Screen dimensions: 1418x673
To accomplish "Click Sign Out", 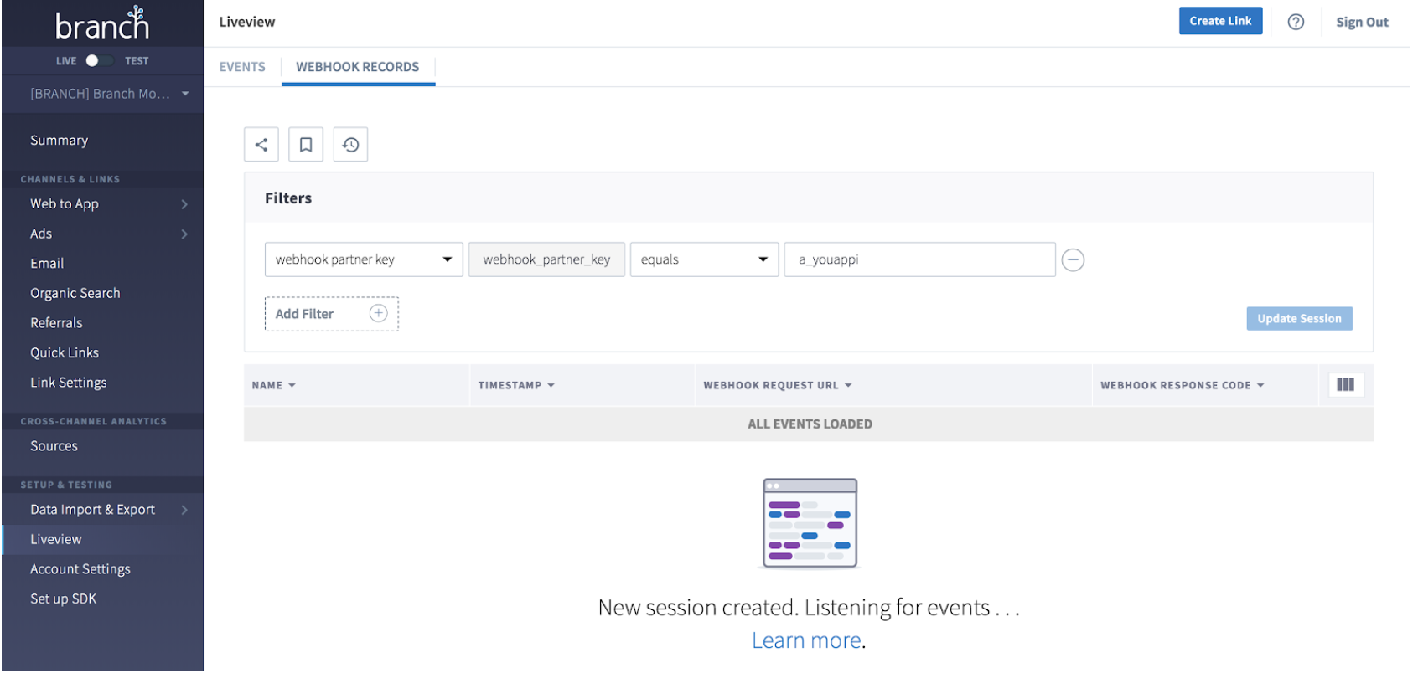I will point(1362,23).
